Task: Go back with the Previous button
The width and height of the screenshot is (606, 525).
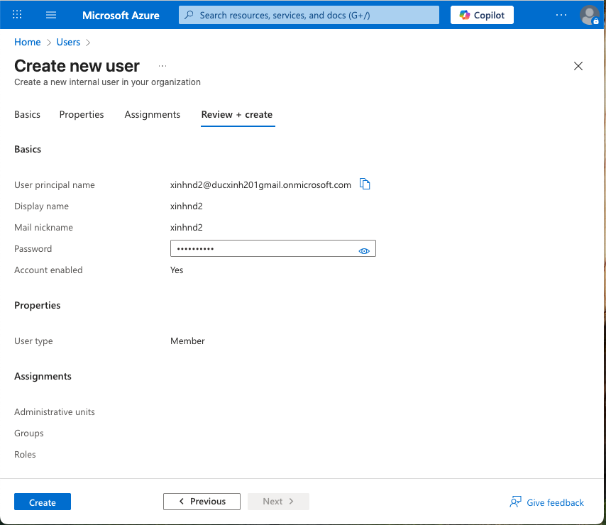Action: tap(202, 501)
